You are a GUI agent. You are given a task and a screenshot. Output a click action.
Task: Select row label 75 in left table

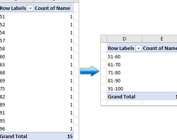pyautogui.click(x=2, y=89)
